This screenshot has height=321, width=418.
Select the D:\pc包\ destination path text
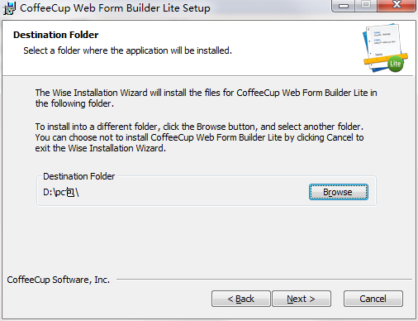tap(61, 192)
